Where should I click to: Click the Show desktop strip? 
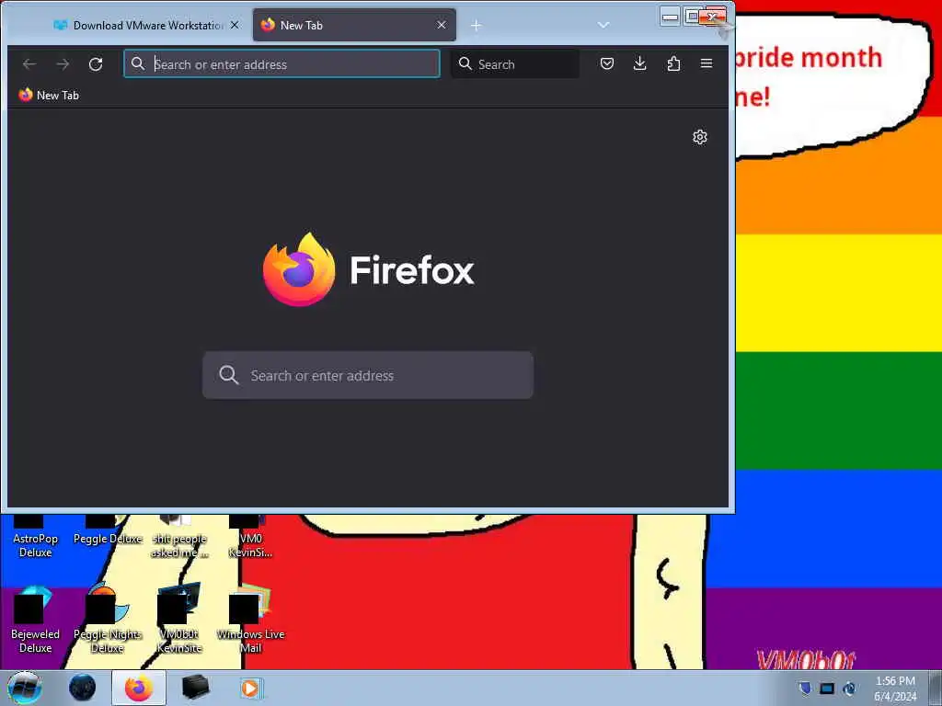pos(936,688)
